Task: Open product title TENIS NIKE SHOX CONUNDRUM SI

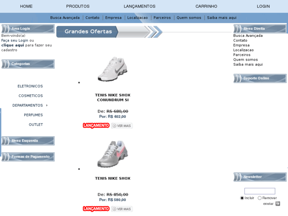Action: (113, 97)
